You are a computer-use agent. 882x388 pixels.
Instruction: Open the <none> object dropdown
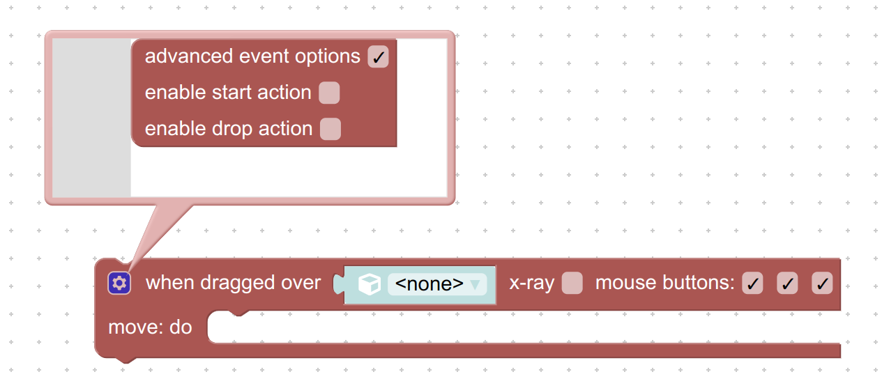tap(437, 284)
